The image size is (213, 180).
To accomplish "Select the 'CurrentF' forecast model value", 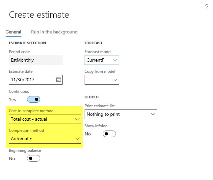I will click(x=98, y=60).
